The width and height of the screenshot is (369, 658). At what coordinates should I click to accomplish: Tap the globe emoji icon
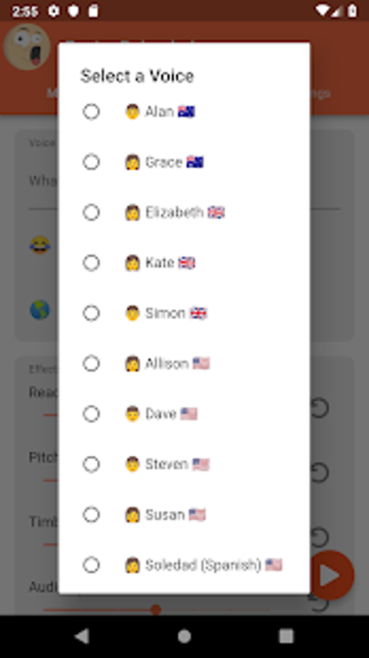pyautogui.click(x=40, y=310)
